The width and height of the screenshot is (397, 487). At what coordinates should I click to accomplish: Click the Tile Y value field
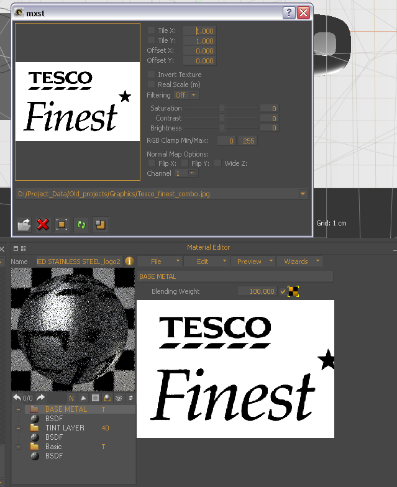click(x=199, y=41)
